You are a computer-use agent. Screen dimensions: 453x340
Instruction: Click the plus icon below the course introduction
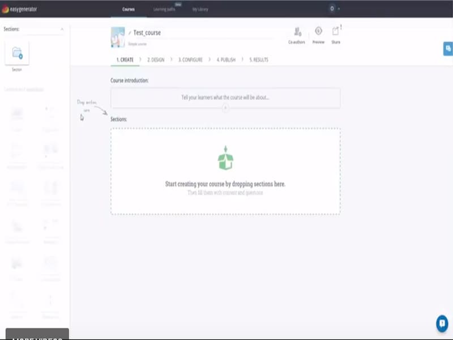click(225, 107)
